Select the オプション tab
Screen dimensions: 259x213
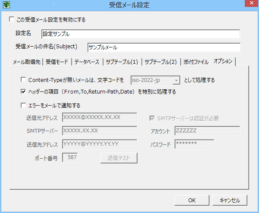[x=223, y=62]
